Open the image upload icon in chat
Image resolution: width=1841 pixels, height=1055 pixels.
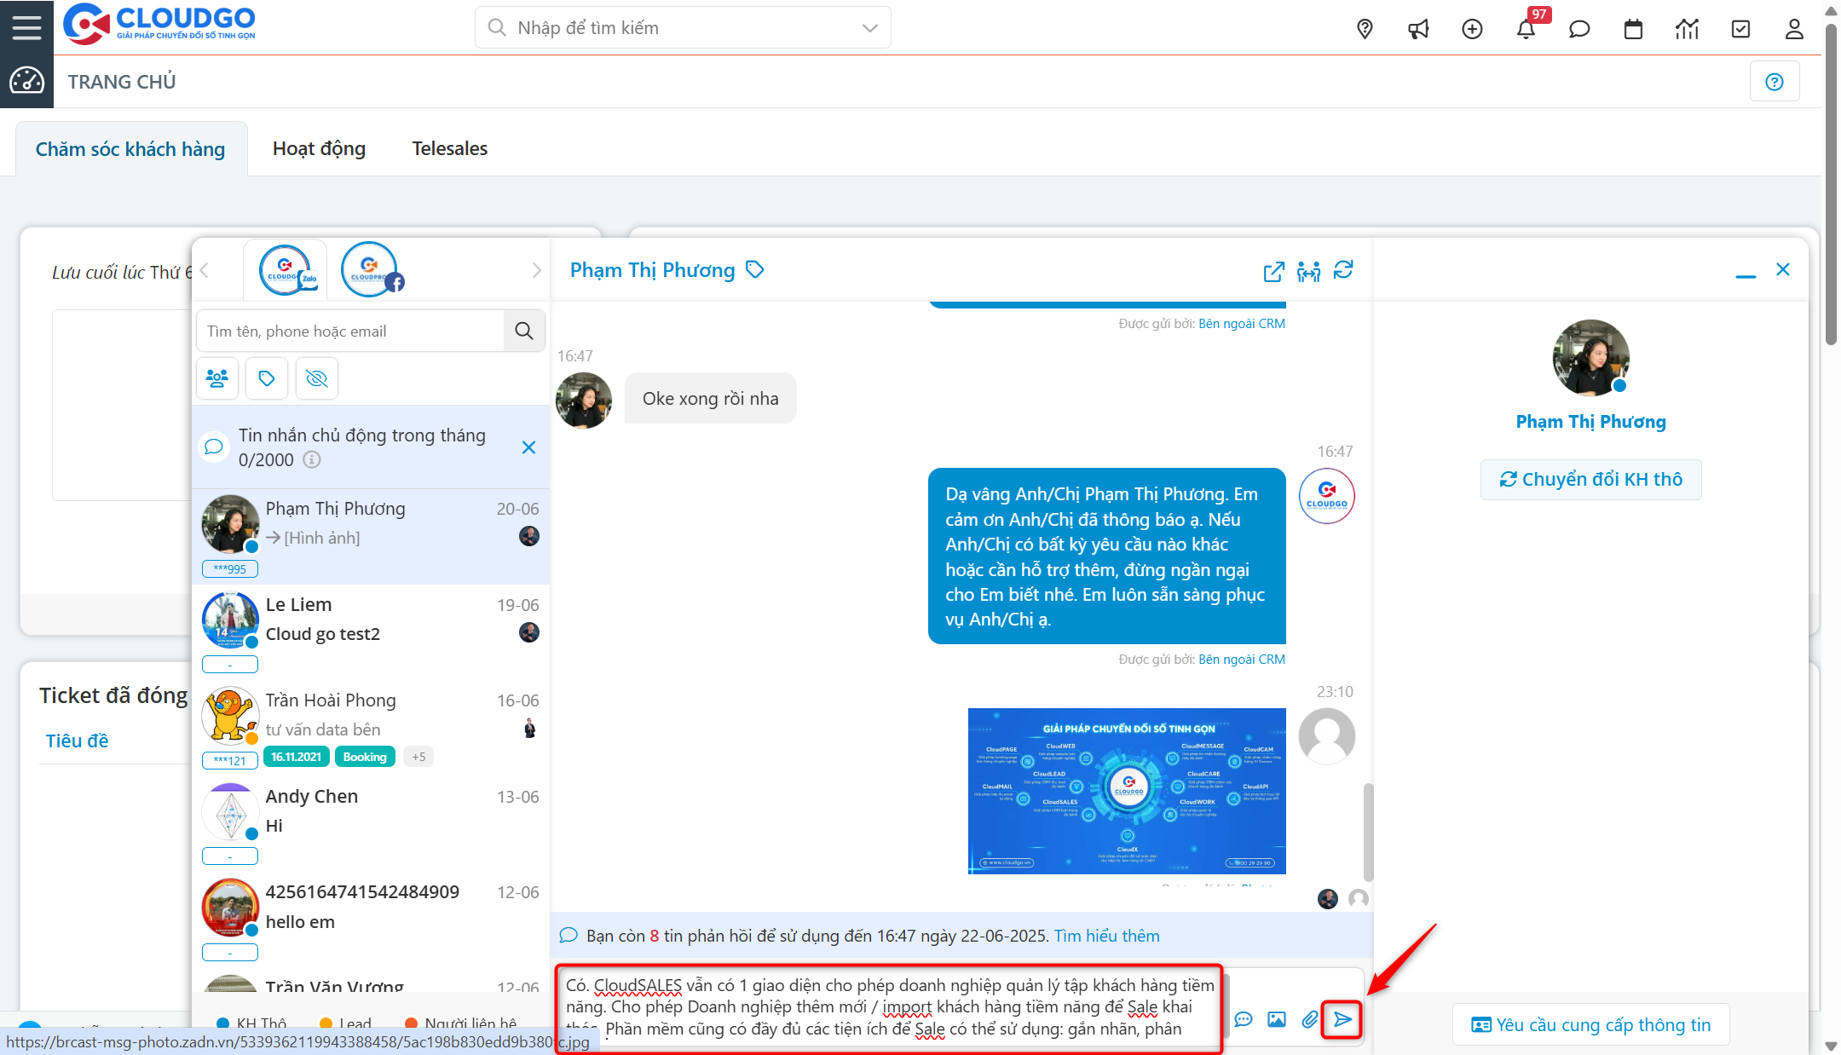[x=1276, y=1019]
